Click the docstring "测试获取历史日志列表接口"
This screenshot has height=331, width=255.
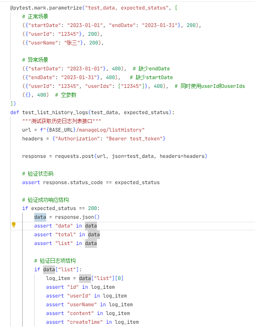pos(62,121)
